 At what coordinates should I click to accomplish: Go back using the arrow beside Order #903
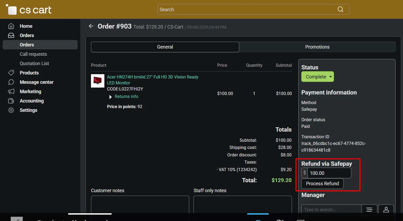point(91,26)
